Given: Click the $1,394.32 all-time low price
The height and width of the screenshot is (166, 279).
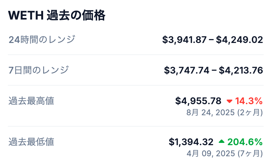Looking at the screenshot, I should (191, 142).
